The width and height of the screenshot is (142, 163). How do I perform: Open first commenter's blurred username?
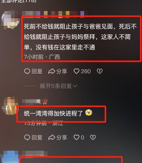[55, 14]
